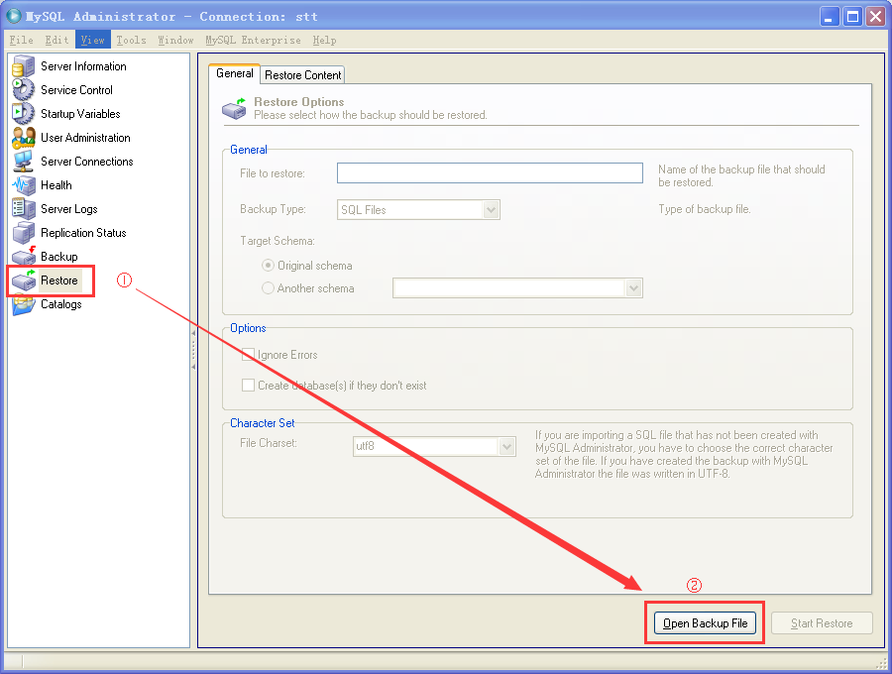This screenshot has width=892, height=674.
Task: Open User Administration label
Action: point(85,138)
